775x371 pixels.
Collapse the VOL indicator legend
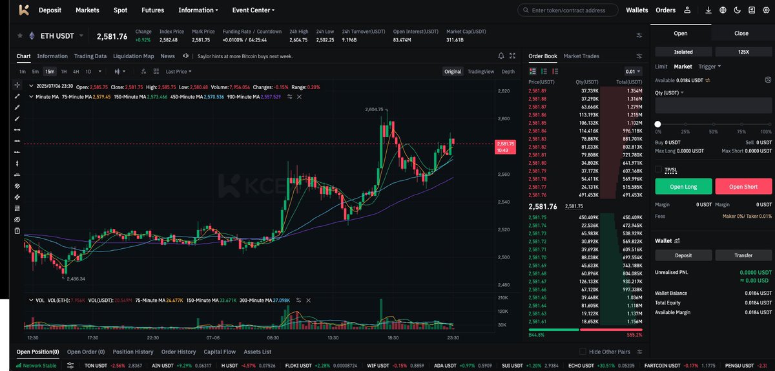[x=30, y=300]
